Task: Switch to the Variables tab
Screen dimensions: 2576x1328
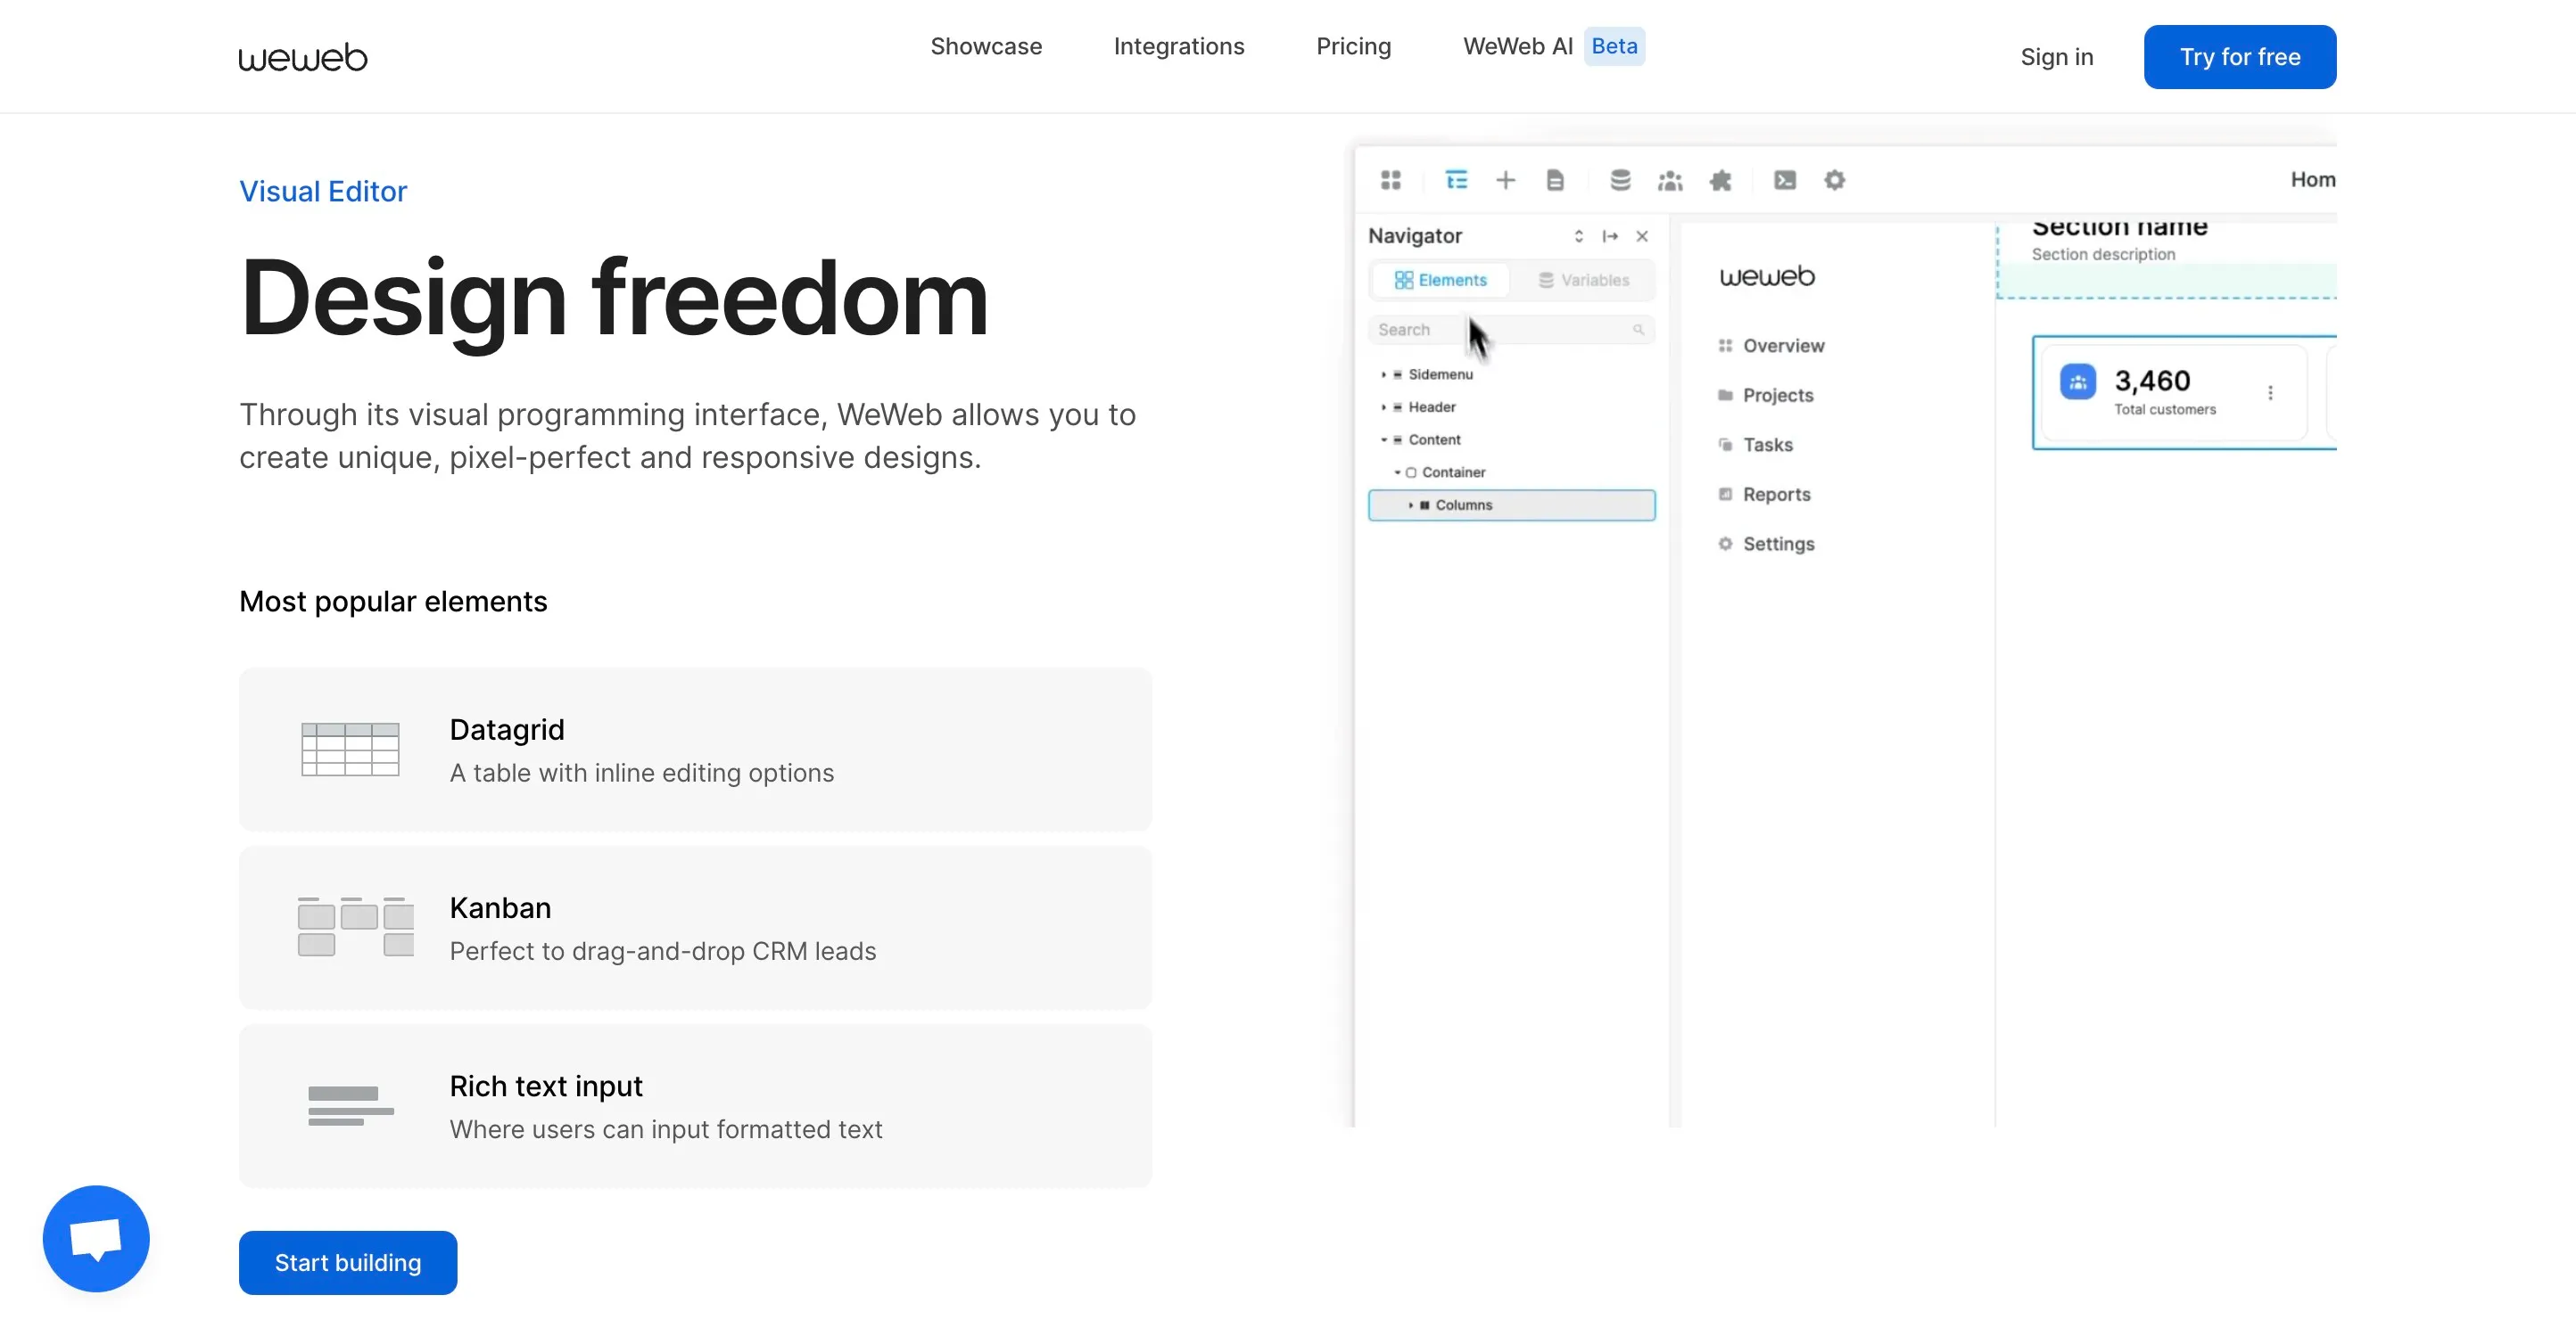Action: coord(1584,280)
